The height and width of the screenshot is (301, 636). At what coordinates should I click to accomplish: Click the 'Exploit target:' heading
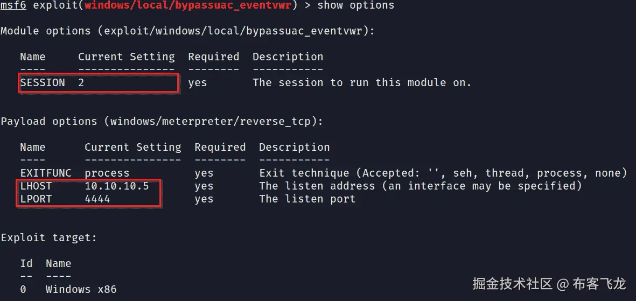pos(48,237)
